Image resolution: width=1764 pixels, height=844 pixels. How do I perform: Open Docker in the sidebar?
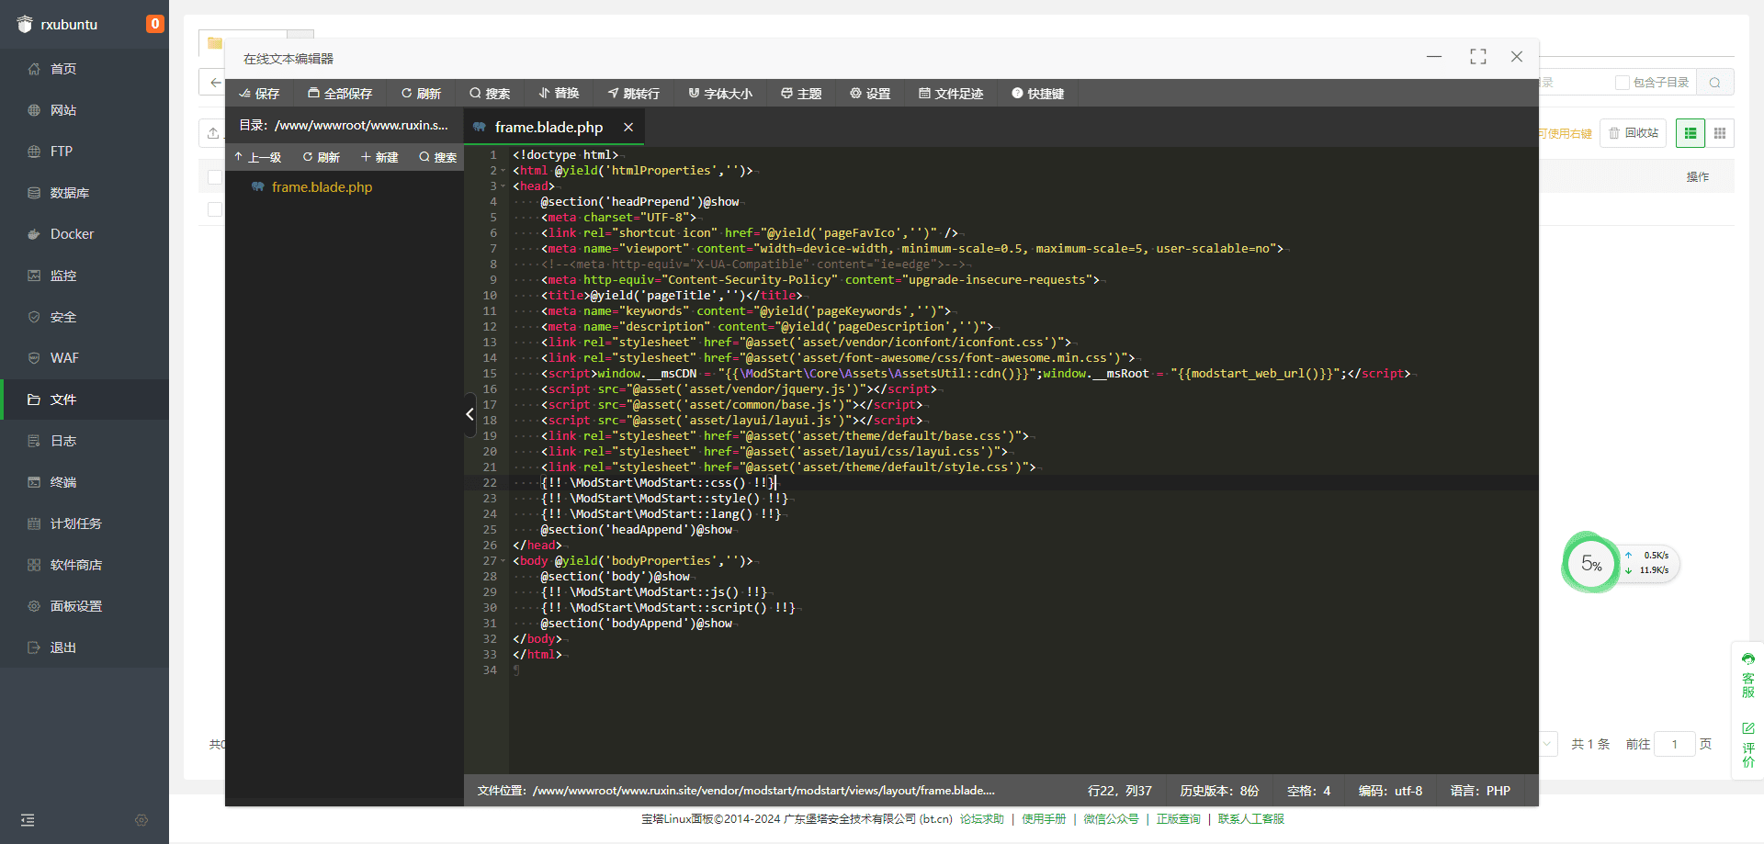72,234
